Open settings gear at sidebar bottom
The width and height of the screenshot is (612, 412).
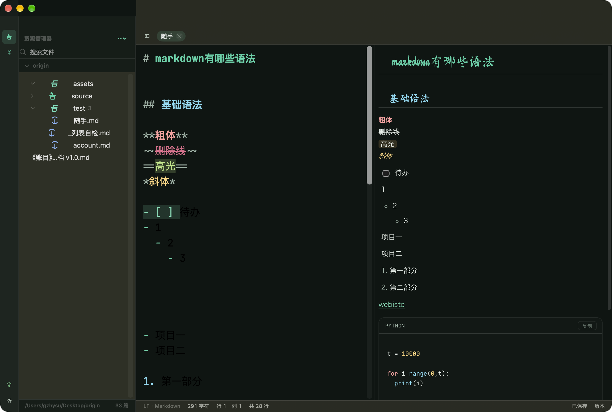coord(9,401)
